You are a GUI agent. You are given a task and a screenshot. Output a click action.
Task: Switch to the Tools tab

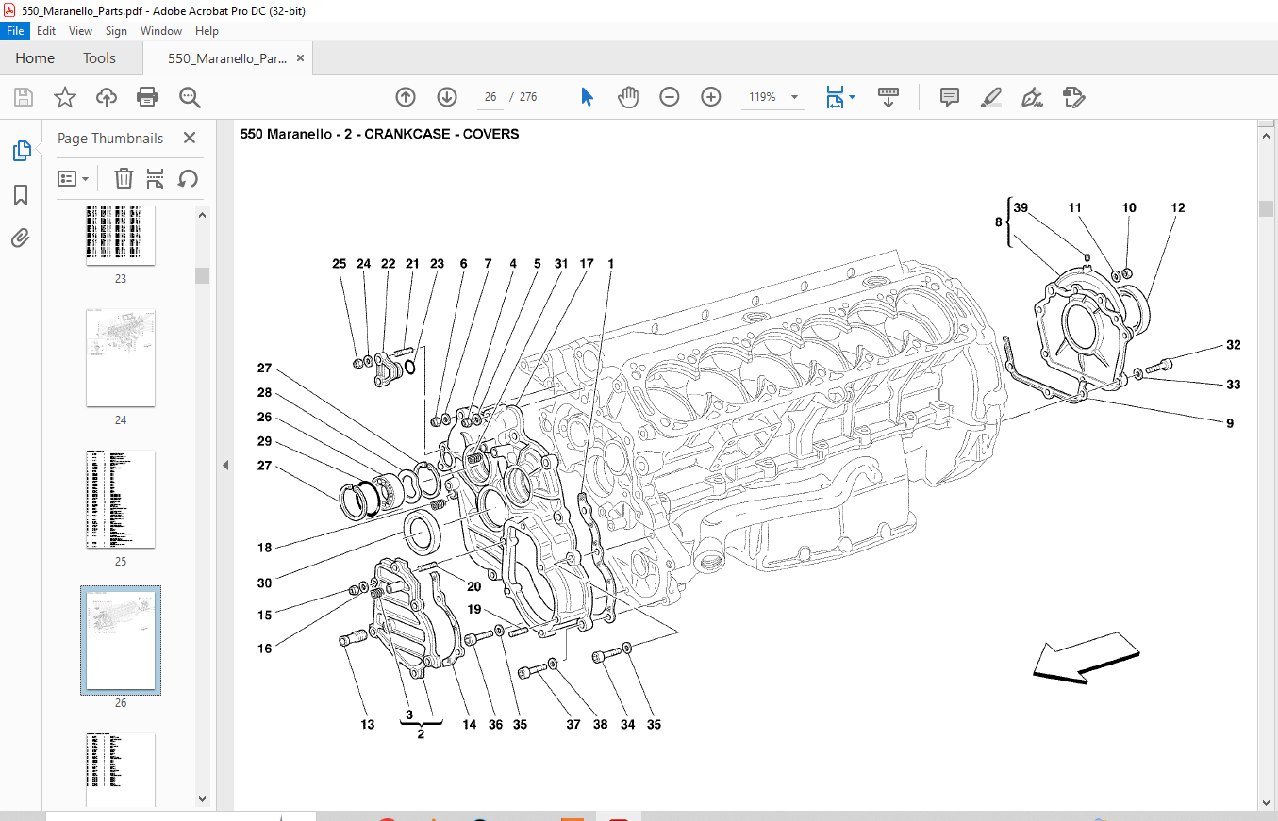[99, 58]
